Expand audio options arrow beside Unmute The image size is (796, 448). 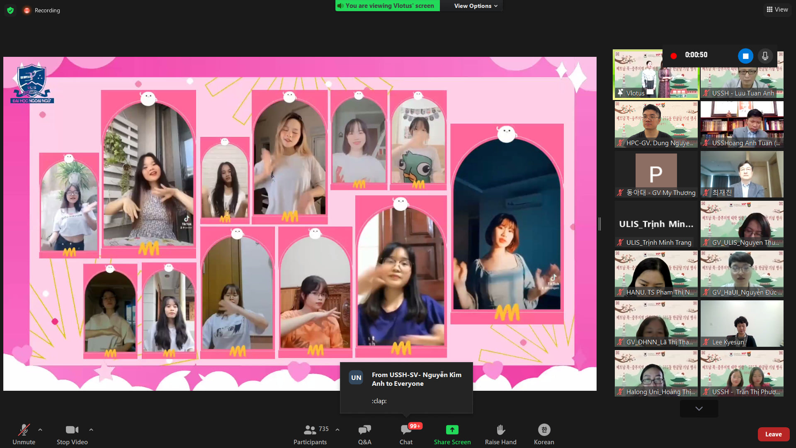[40, 430]
